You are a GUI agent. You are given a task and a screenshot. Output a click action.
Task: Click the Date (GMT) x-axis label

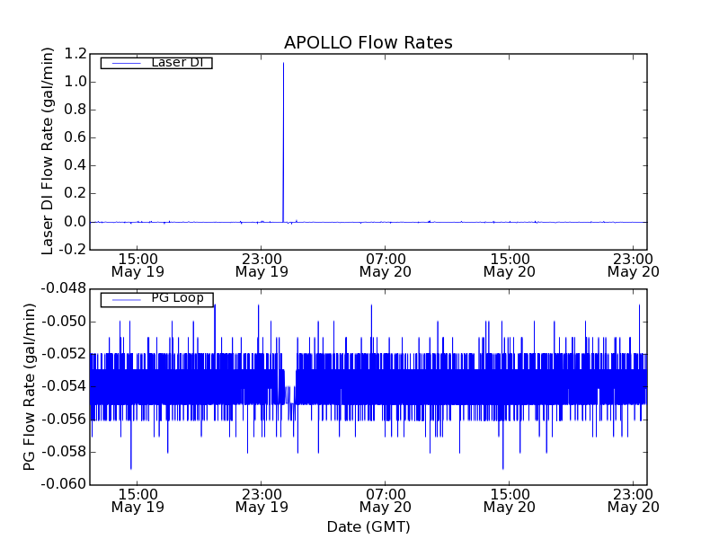[x=368, y=526]
